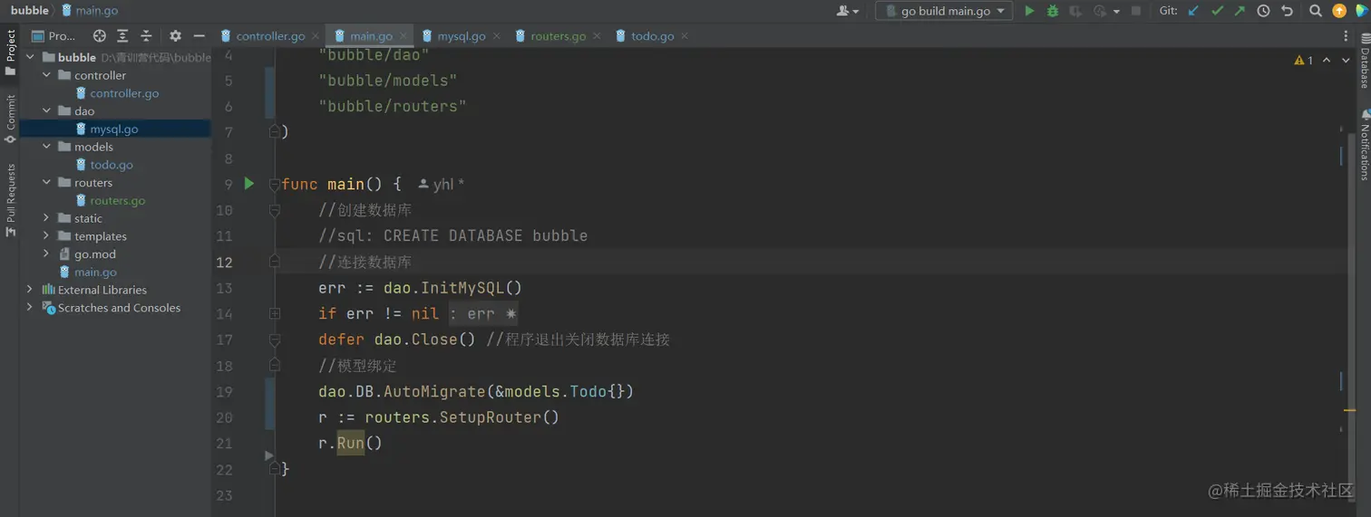Click the Git Rollback undo icon
Screen dimensions: 1371x517
(x=1287, y=11)
